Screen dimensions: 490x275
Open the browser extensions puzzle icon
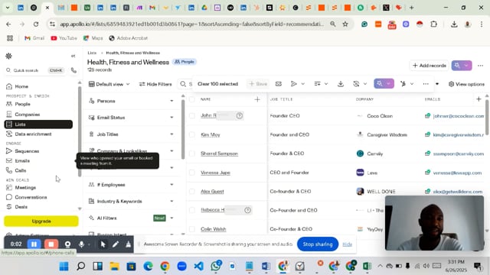tap(434, 24)
